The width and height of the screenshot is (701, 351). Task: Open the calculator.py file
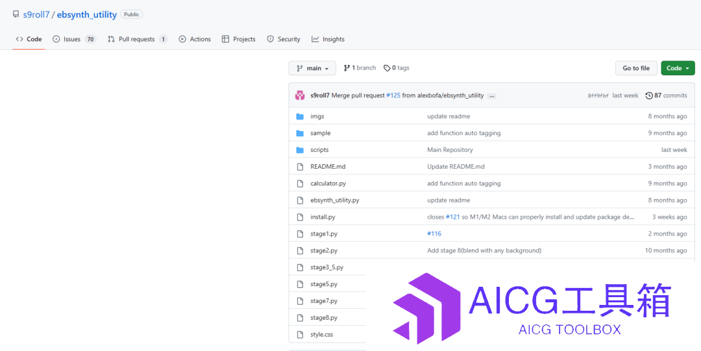pyautogui.click(x=328, y=184)
